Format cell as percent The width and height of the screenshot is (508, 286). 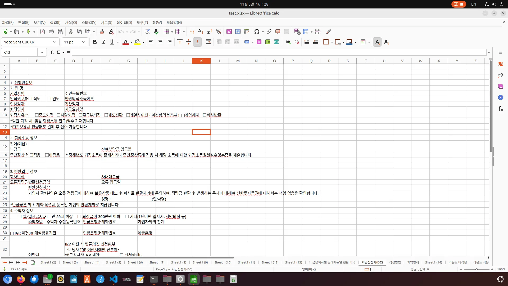click(x=259, y=42)
